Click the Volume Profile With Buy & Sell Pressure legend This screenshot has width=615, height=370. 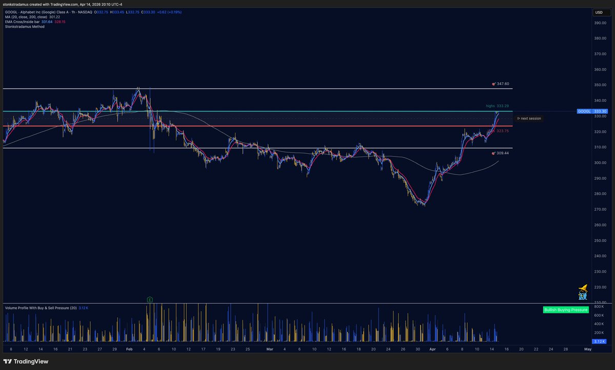coord(41,308)
